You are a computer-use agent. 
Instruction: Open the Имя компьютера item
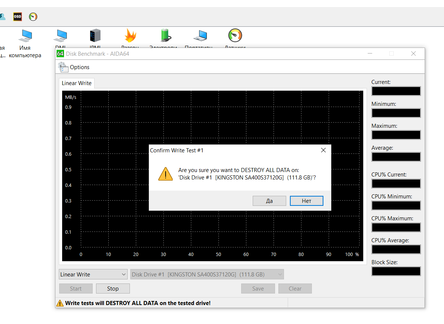click(x=25, y=43)
